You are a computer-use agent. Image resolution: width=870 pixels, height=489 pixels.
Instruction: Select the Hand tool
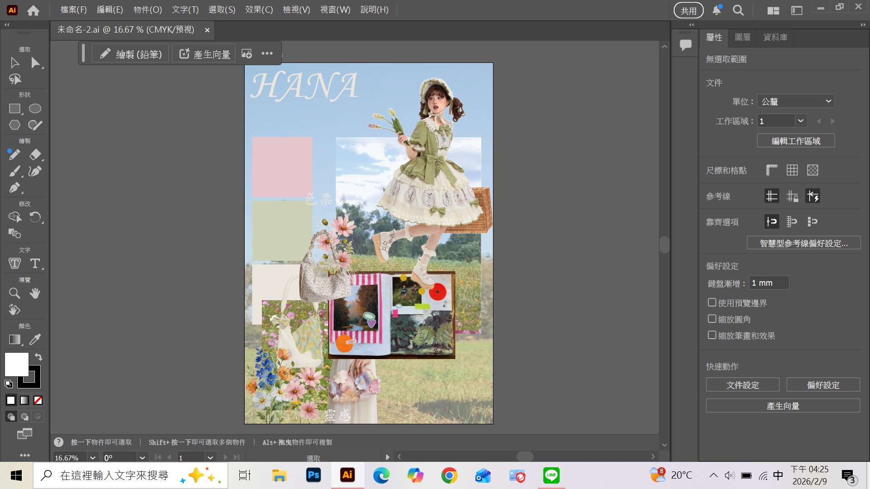[x=35, y=293]
